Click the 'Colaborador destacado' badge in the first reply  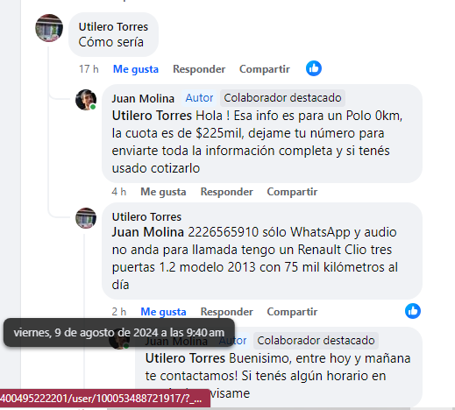tap(282, 98)
